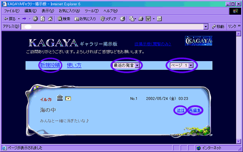
Task: Open the 使い方 how-to link
Action: pyautogui.click(x=74, y=65)
